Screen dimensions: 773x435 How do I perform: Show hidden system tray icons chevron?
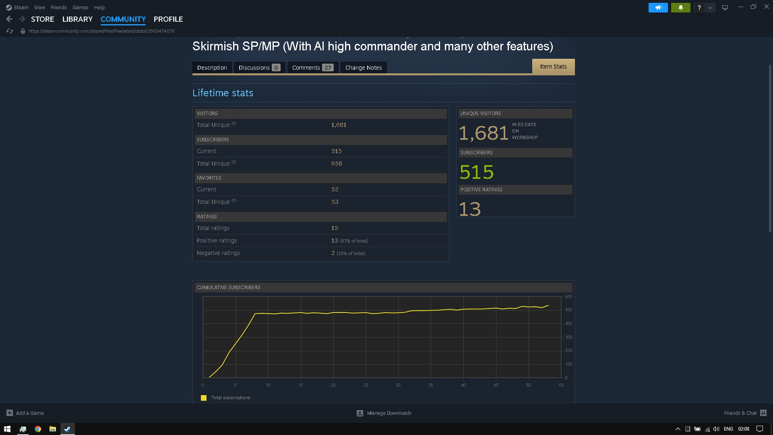coord(678,429)
